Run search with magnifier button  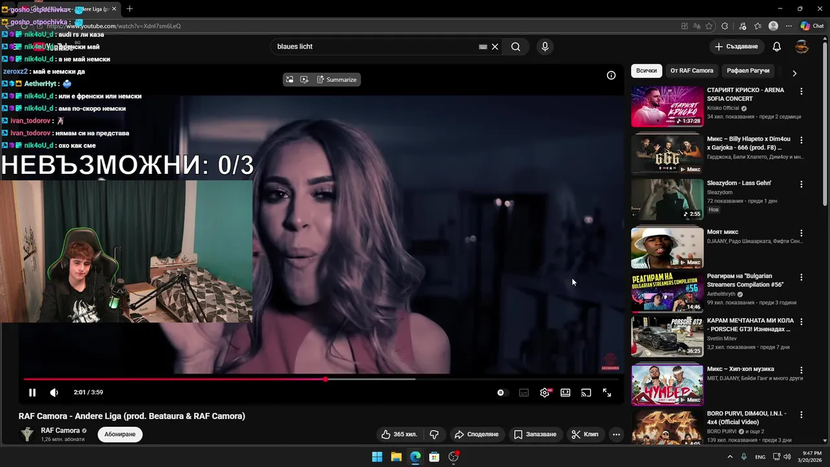pyautogui.click(x=516, y=47)
